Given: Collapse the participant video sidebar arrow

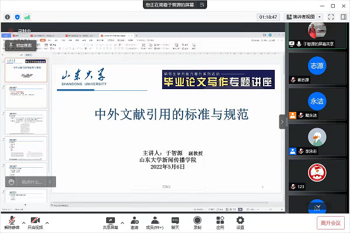Looking at the screenshot, I should (283, 121).
